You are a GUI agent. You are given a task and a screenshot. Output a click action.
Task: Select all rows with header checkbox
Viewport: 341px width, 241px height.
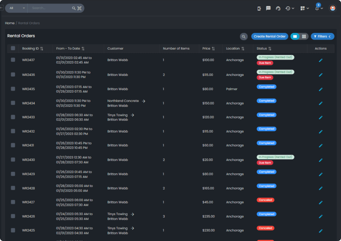tap(13, 48)
